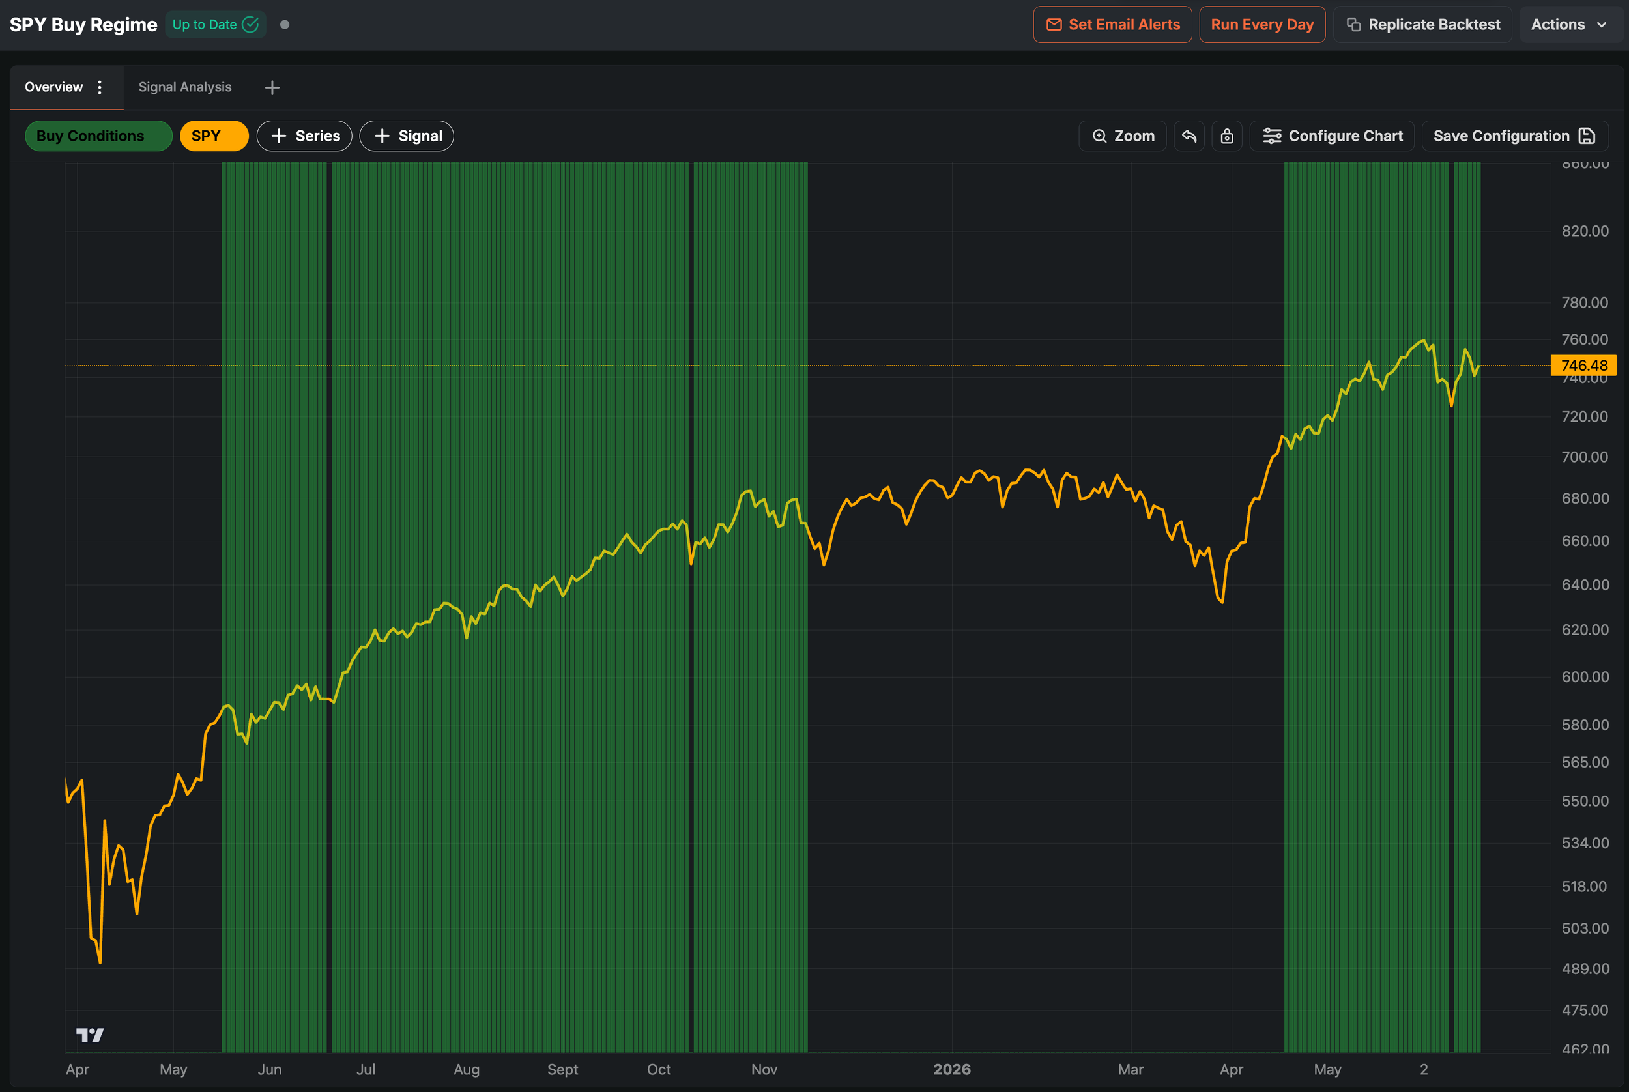Add a new Signal
Screen dimensions: 1629x1092
click(407, 136)
